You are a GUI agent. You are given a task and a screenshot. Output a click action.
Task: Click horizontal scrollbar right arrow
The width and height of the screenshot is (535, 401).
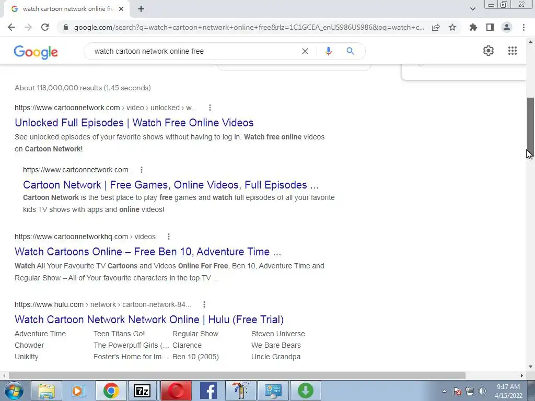522,375
